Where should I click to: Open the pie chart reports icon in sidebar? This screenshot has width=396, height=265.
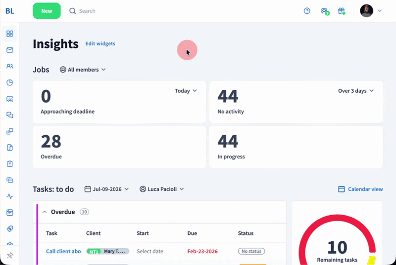[9, 82]
